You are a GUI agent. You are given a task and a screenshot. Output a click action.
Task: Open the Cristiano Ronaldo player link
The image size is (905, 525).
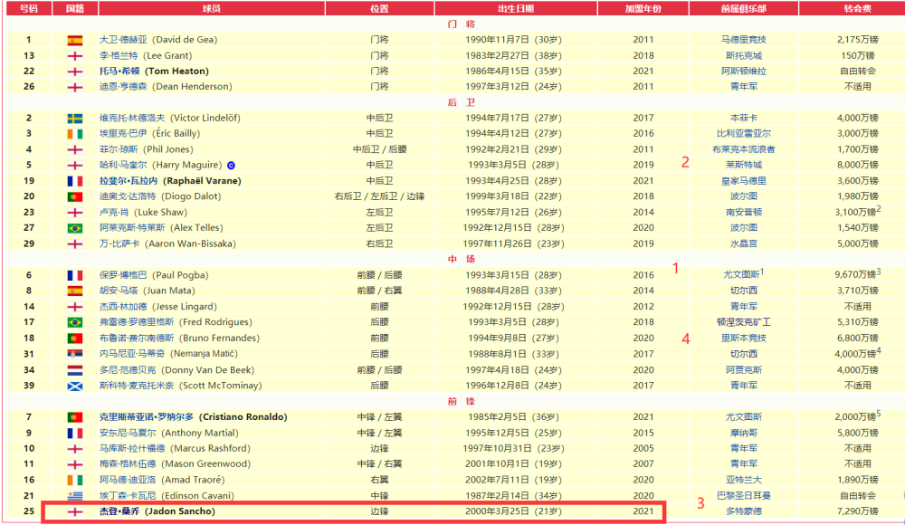[147, 416]
